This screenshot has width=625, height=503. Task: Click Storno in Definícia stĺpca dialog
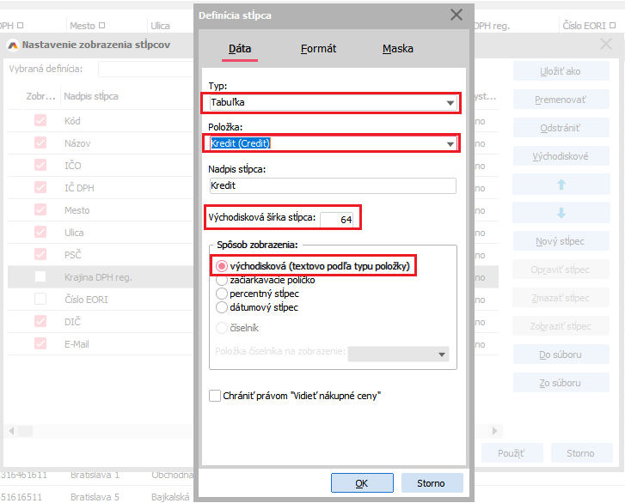[432, 483]
